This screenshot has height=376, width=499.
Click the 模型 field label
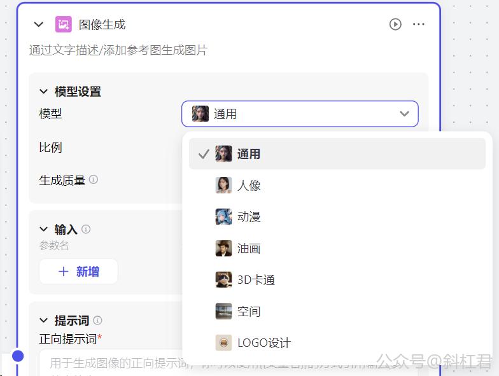pyautogui.click(x=50, y=113)
